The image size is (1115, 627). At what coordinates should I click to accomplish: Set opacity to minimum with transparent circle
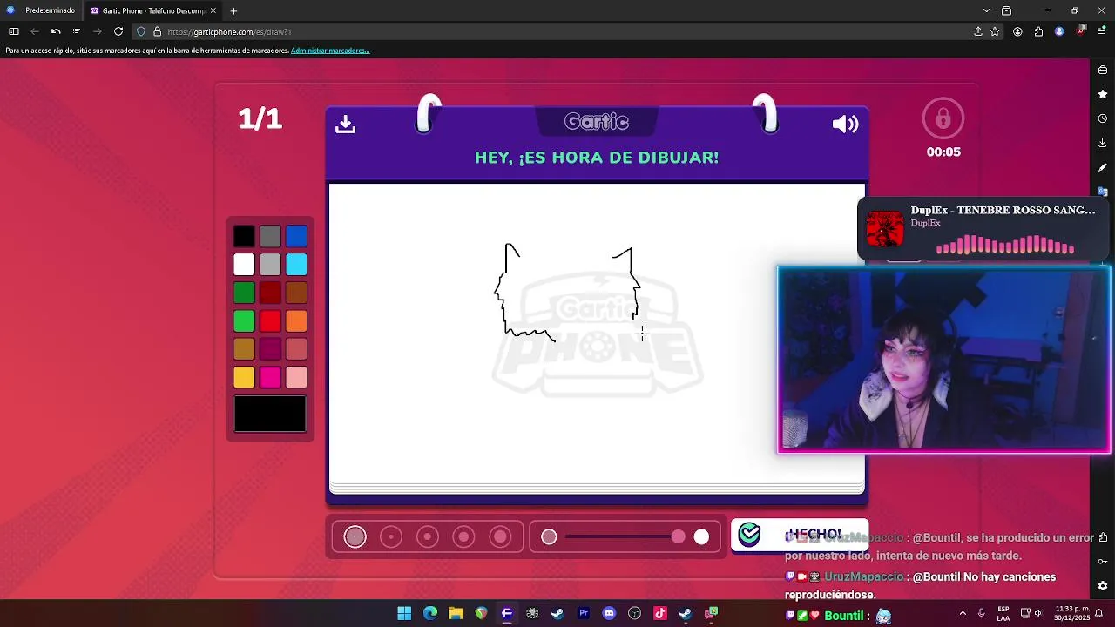(x=549, y=536)
